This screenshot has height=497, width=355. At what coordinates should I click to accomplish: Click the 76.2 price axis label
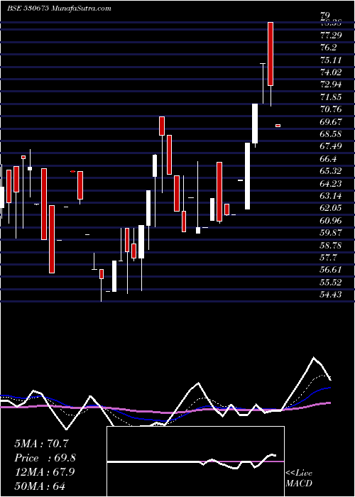coord(328,48)
